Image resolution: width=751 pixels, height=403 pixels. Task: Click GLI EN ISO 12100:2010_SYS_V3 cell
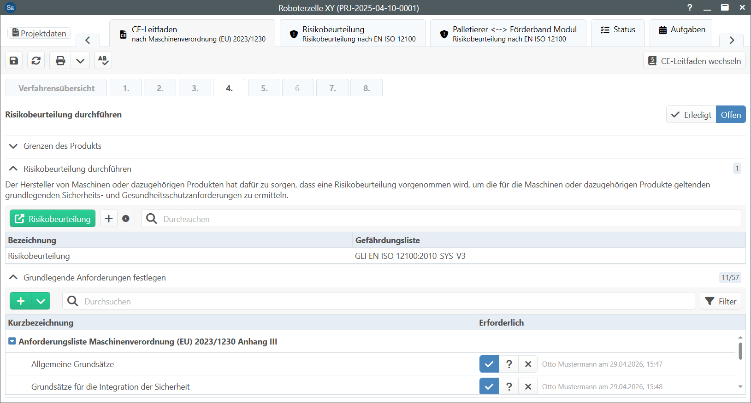410,256
